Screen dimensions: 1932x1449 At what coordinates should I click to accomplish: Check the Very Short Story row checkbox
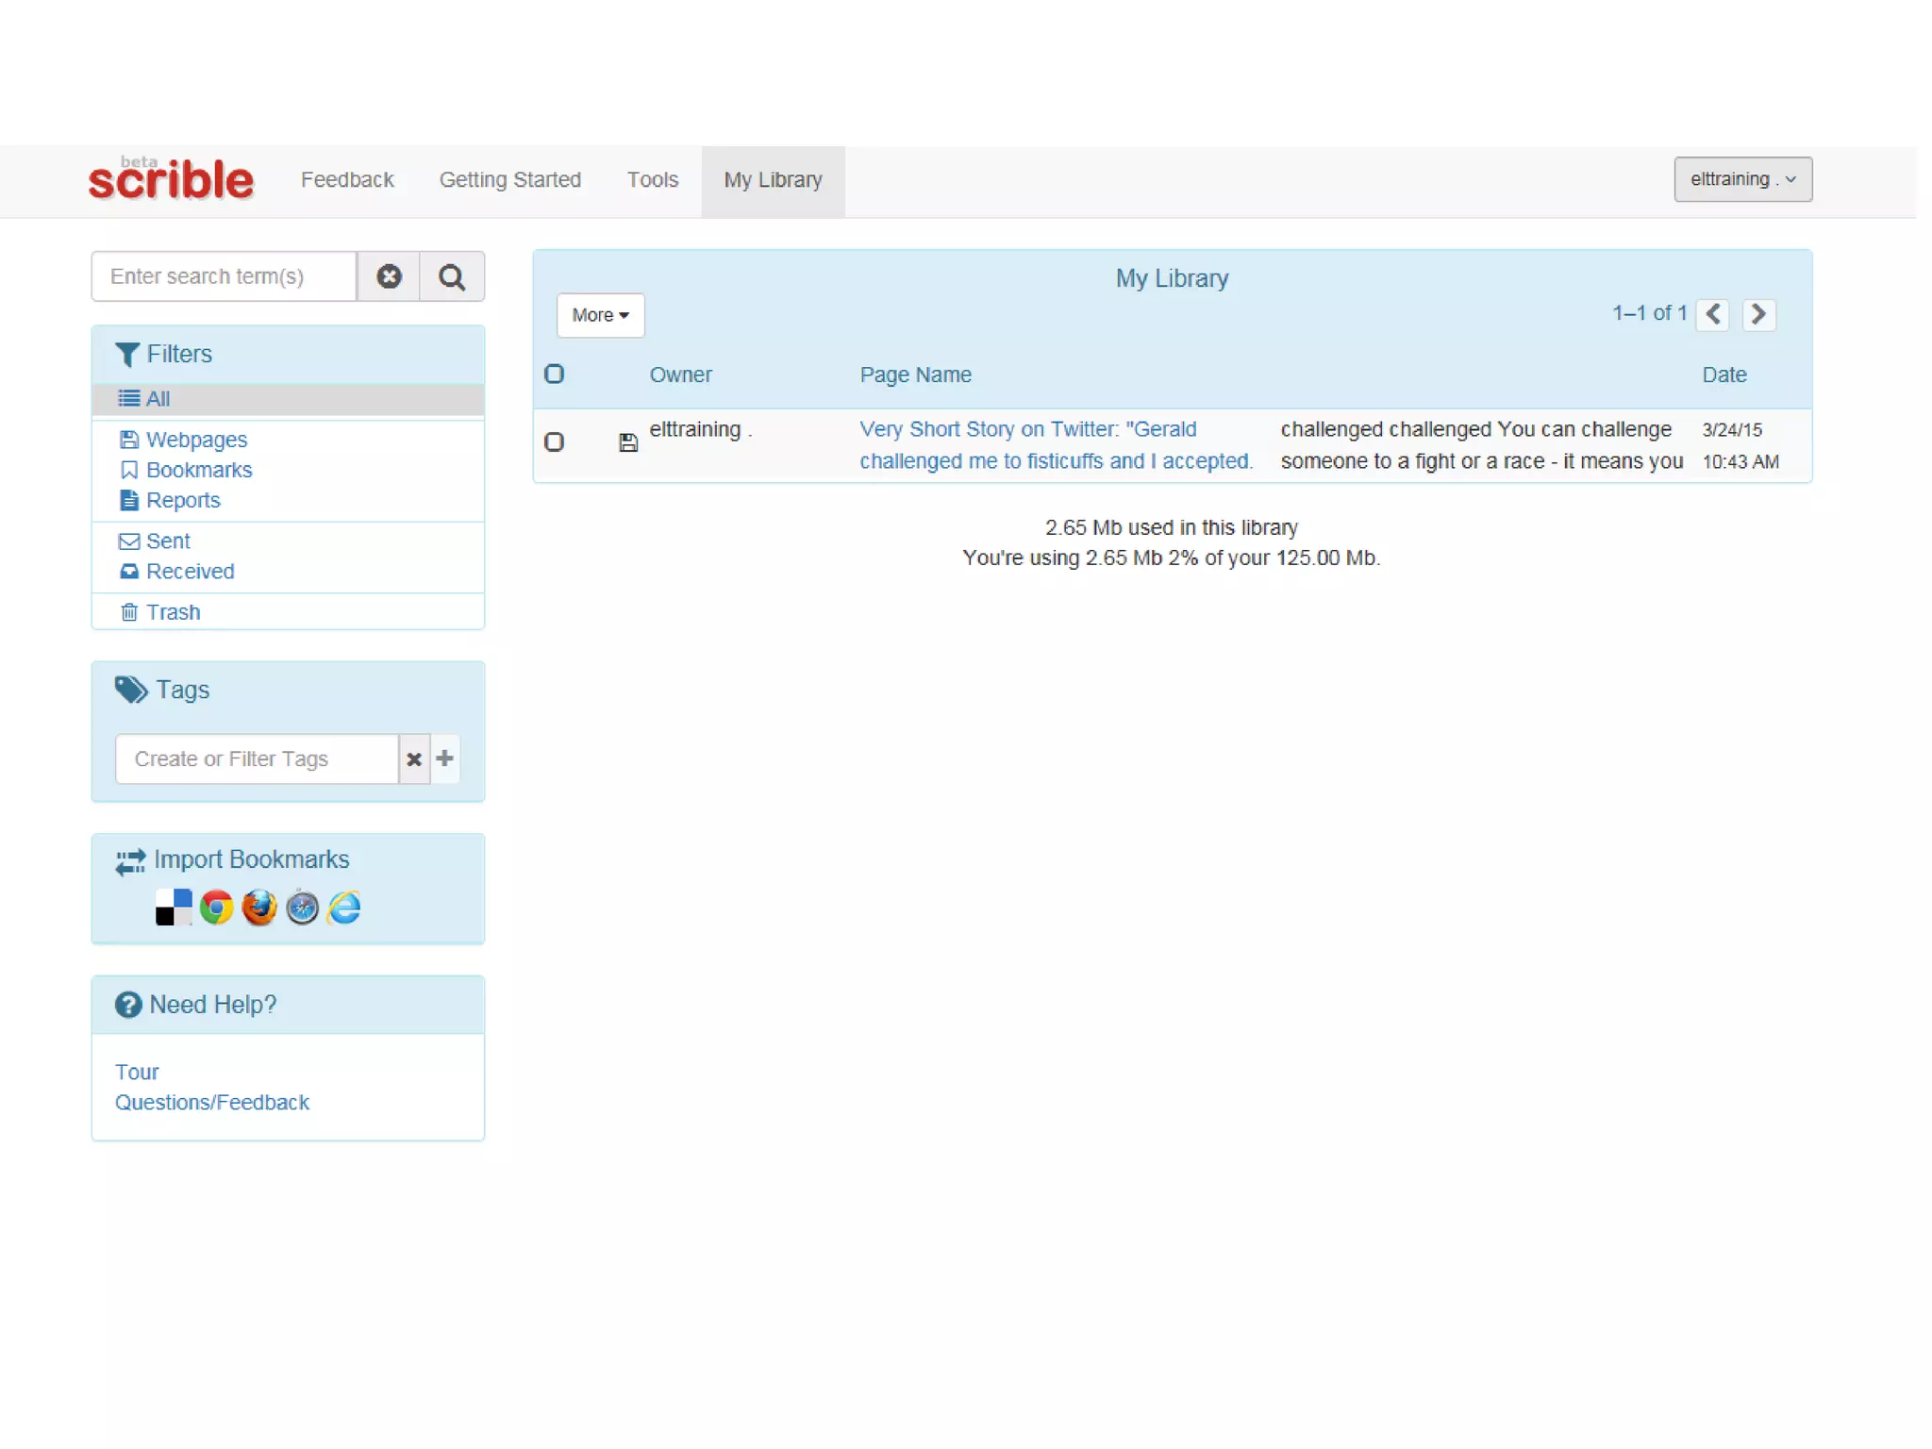[555, 441]
